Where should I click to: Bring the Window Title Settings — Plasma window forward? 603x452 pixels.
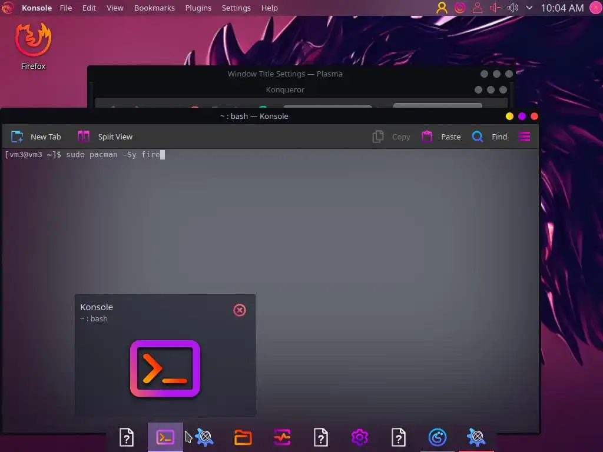[x=285, y=74]
